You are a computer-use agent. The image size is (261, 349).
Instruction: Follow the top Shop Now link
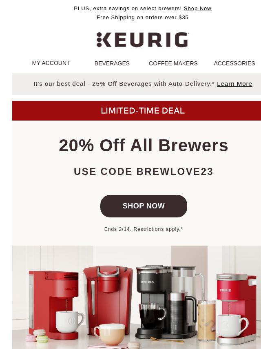[197, 9]
